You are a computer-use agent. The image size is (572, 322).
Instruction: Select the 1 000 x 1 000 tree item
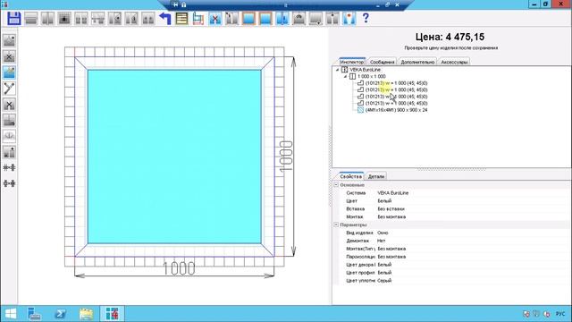point(372,76)
